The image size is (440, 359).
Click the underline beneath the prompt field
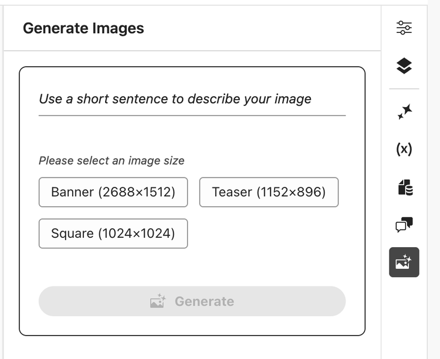coord(192,115)
